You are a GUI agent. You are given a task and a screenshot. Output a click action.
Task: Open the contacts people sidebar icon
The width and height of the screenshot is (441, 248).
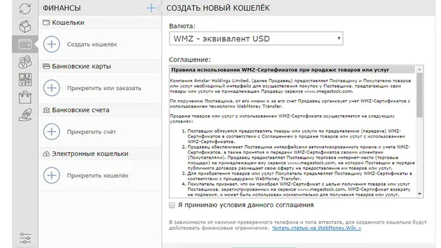25,62
